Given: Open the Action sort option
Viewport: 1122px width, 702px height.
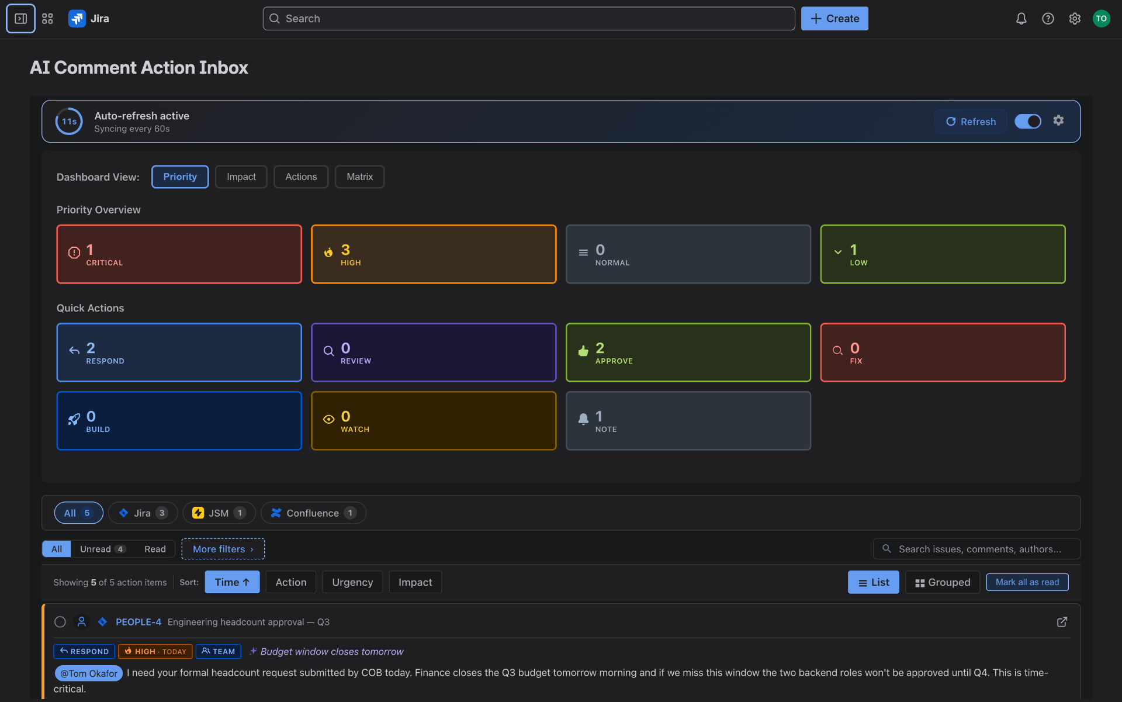Looking at the screenshot, I should [x=290, y=582].
